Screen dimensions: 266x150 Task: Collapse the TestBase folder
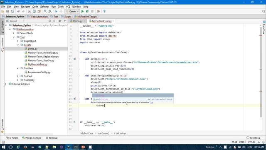(x=17, y=68)
